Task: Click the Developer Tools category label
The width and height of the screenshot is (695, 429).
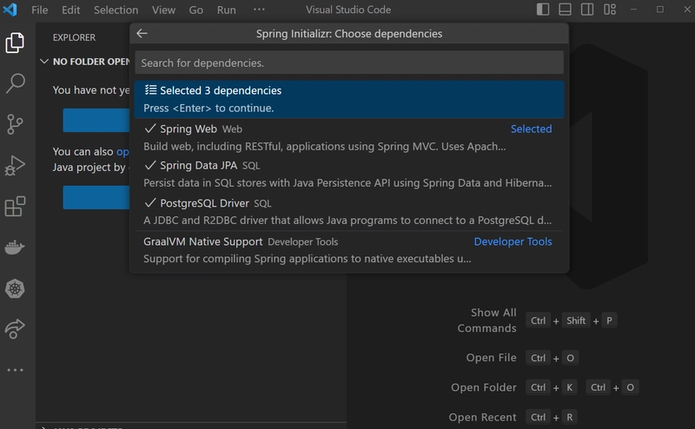Action: pos(513,241)
